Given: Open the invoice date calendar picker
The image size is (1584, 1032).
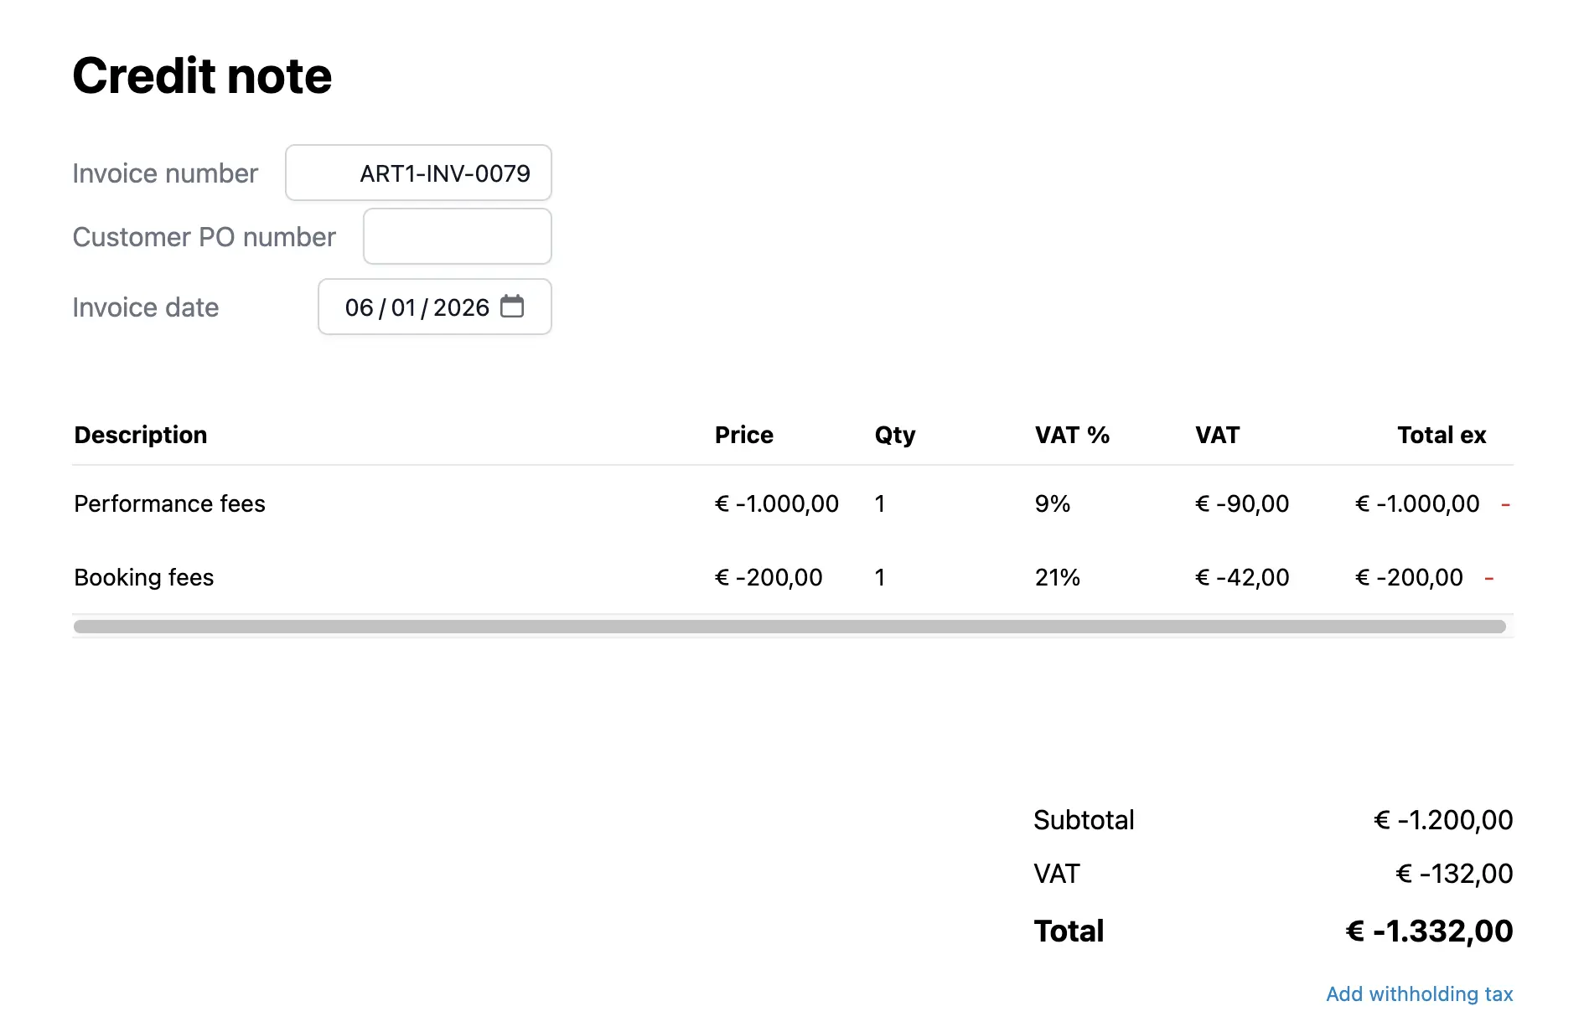Looking at the screenshot, I should tap(512, 307).
